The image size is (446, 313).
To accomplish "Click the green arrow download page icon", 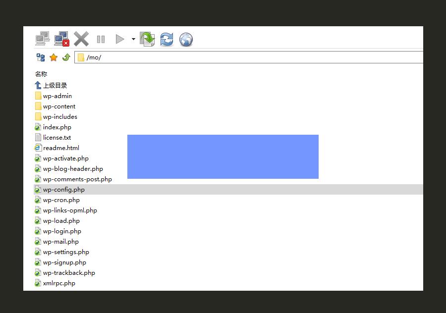I will click(147, 39).
